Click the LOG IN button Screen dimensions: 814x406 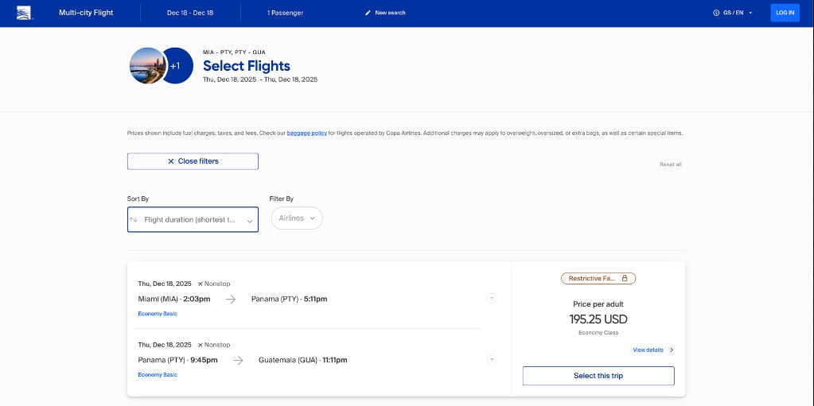[x=785, y=13]
